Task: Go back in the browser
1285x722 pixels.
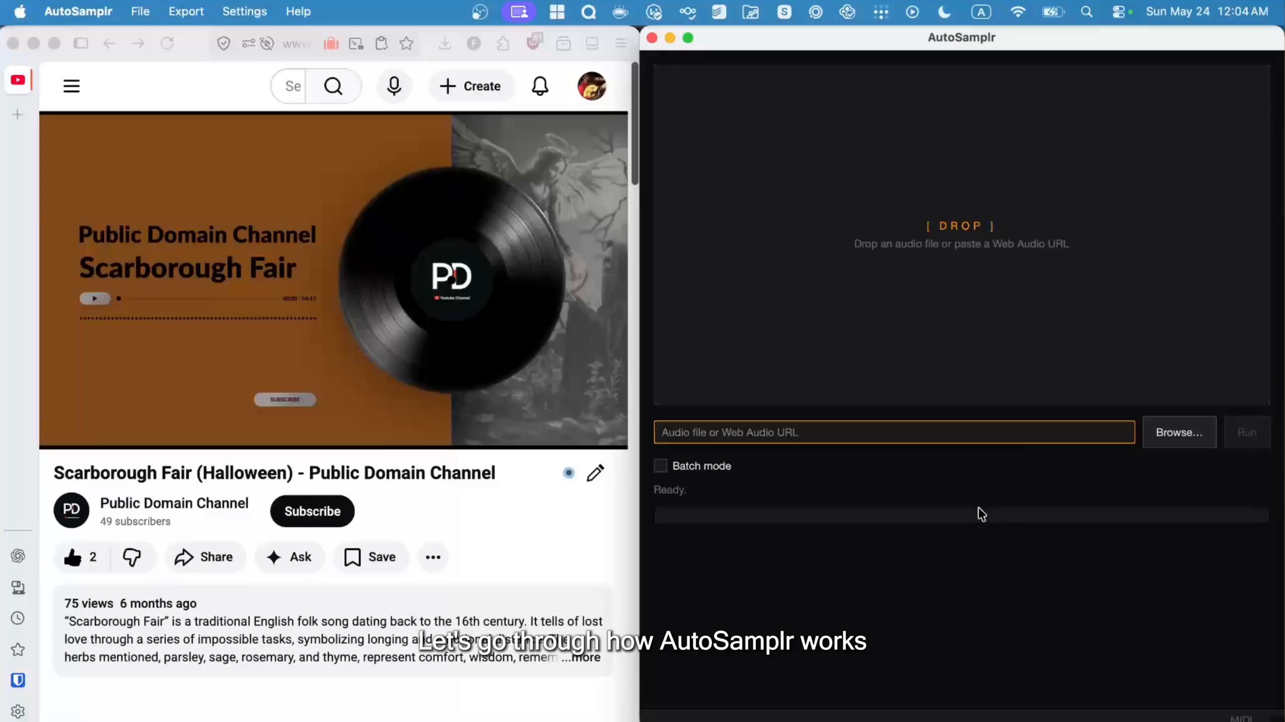Action: tap(109, 44)
